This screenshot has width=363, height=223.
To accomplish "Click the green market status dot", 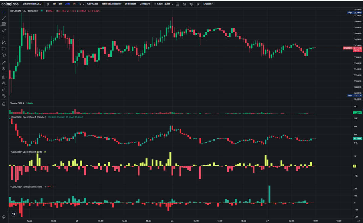I will pos(42,11).
